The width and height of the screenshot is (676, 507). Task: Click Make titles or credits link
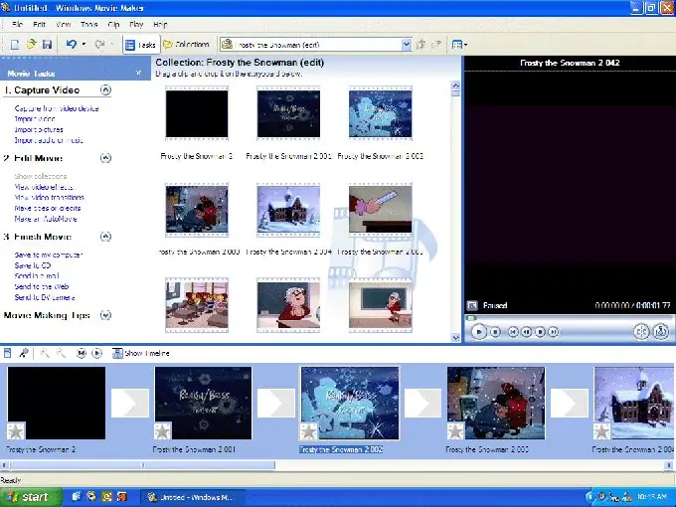tap(48, 208)
